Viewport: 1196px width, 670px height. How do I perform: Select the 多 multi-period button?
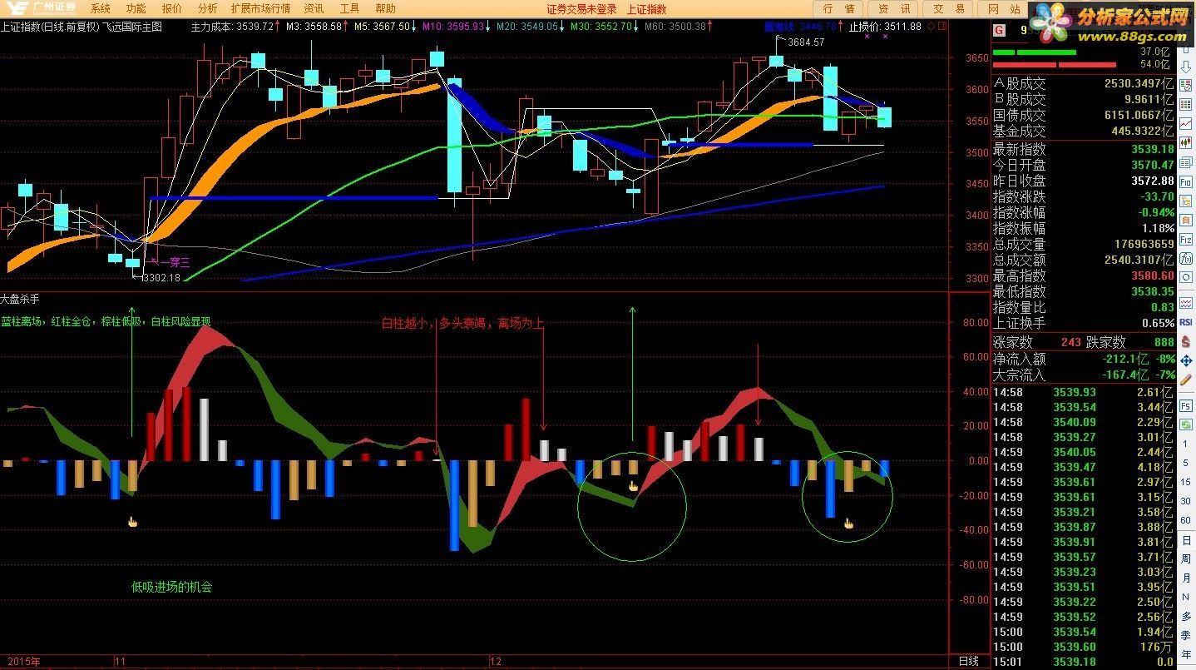click(x=1186, y=615)
